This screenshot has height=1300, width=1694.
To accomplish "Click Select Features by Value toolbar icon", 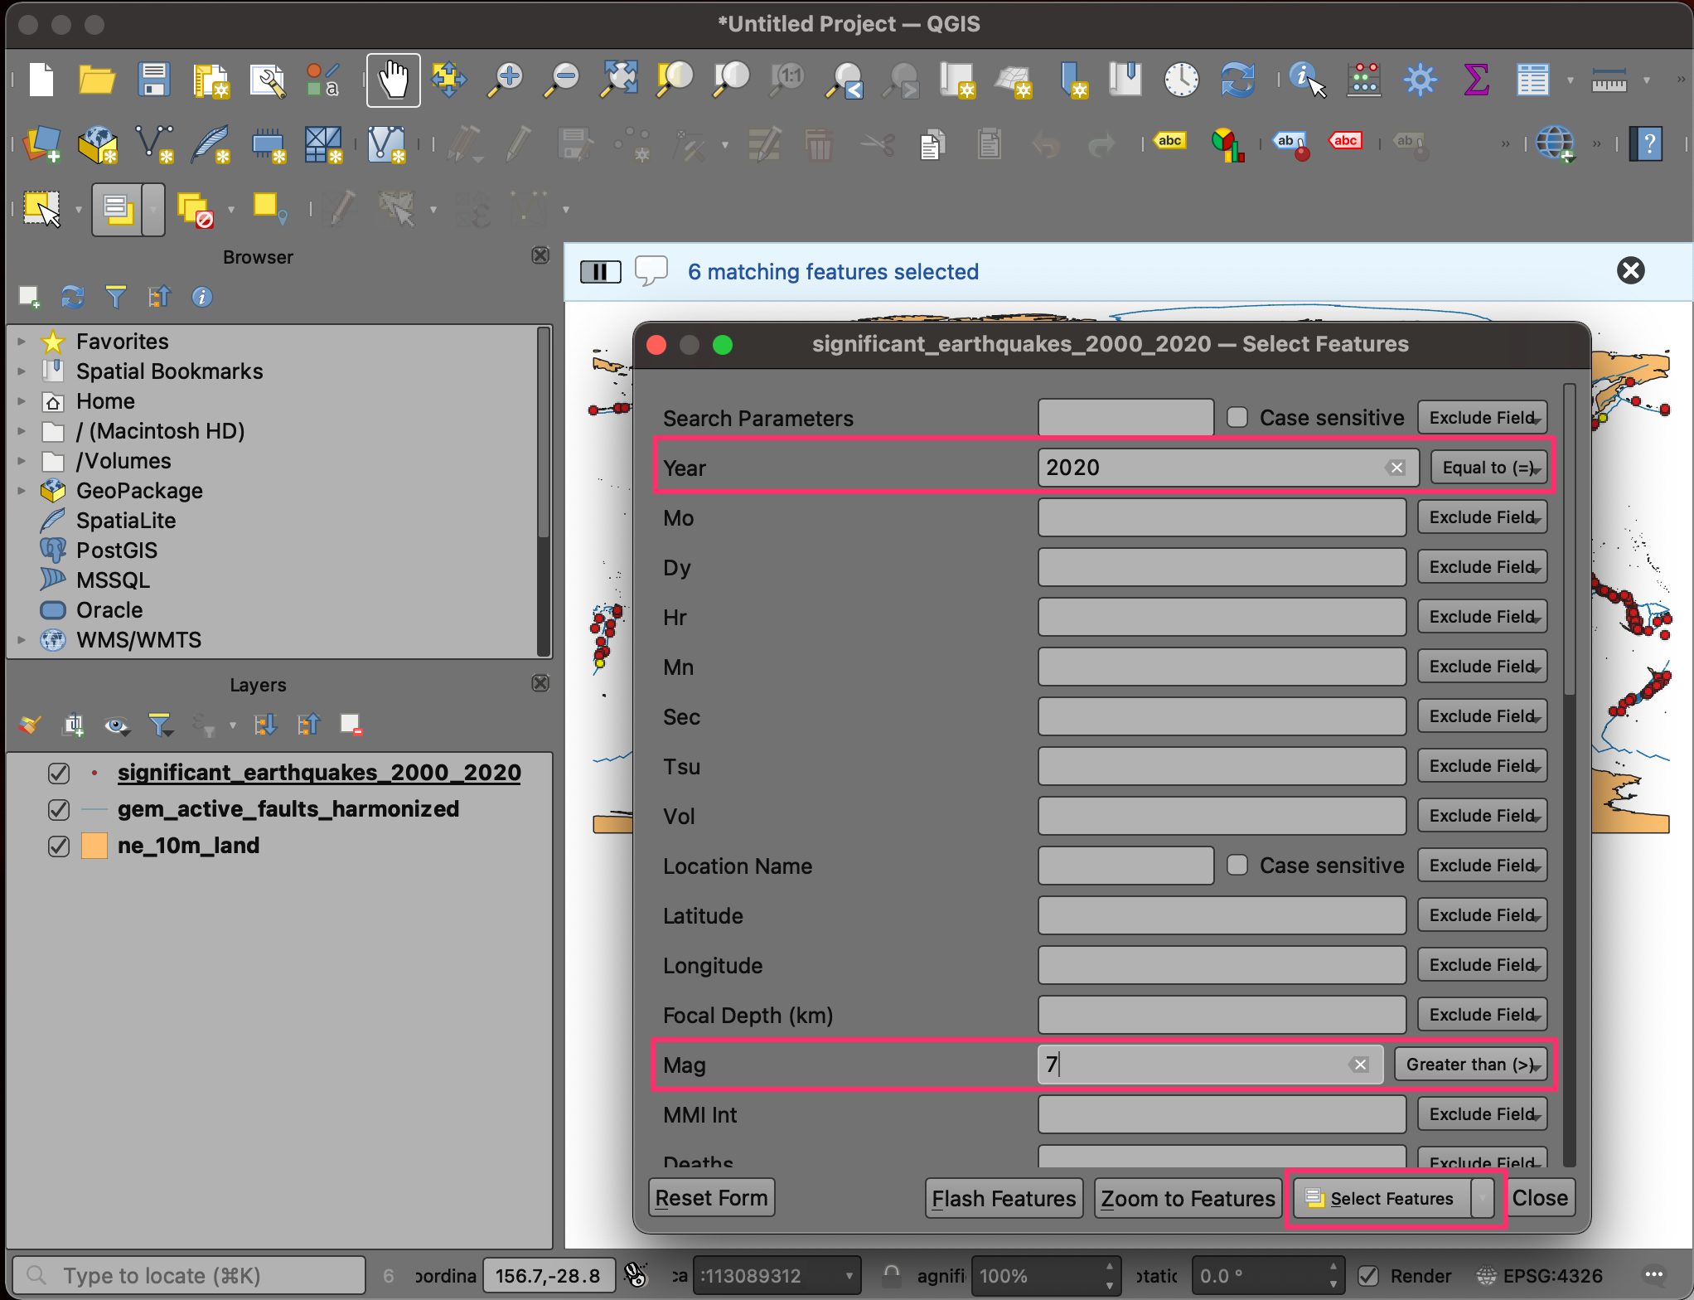I will click(x=119, y=209).
